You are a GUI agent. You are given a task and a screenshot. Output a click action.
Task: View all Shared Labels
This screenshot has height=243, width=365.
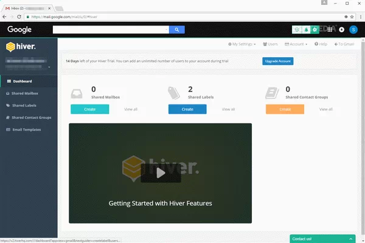pos(228,109)
